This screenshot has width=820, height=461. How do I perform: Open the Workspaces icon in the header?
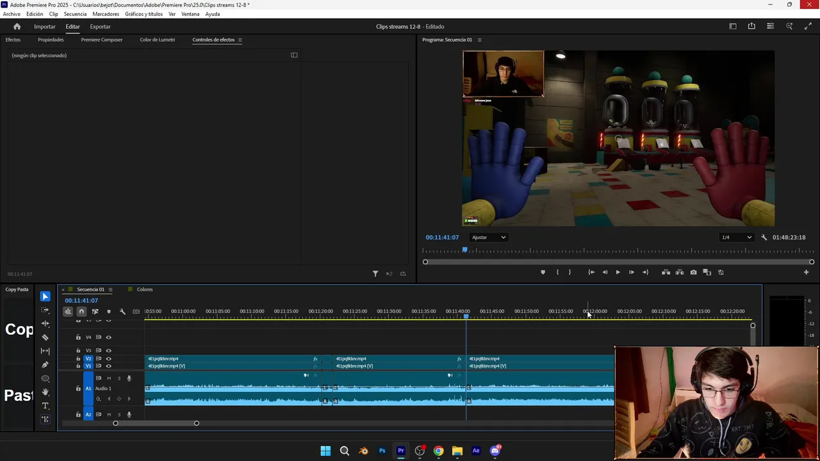(x=733, y=26)
